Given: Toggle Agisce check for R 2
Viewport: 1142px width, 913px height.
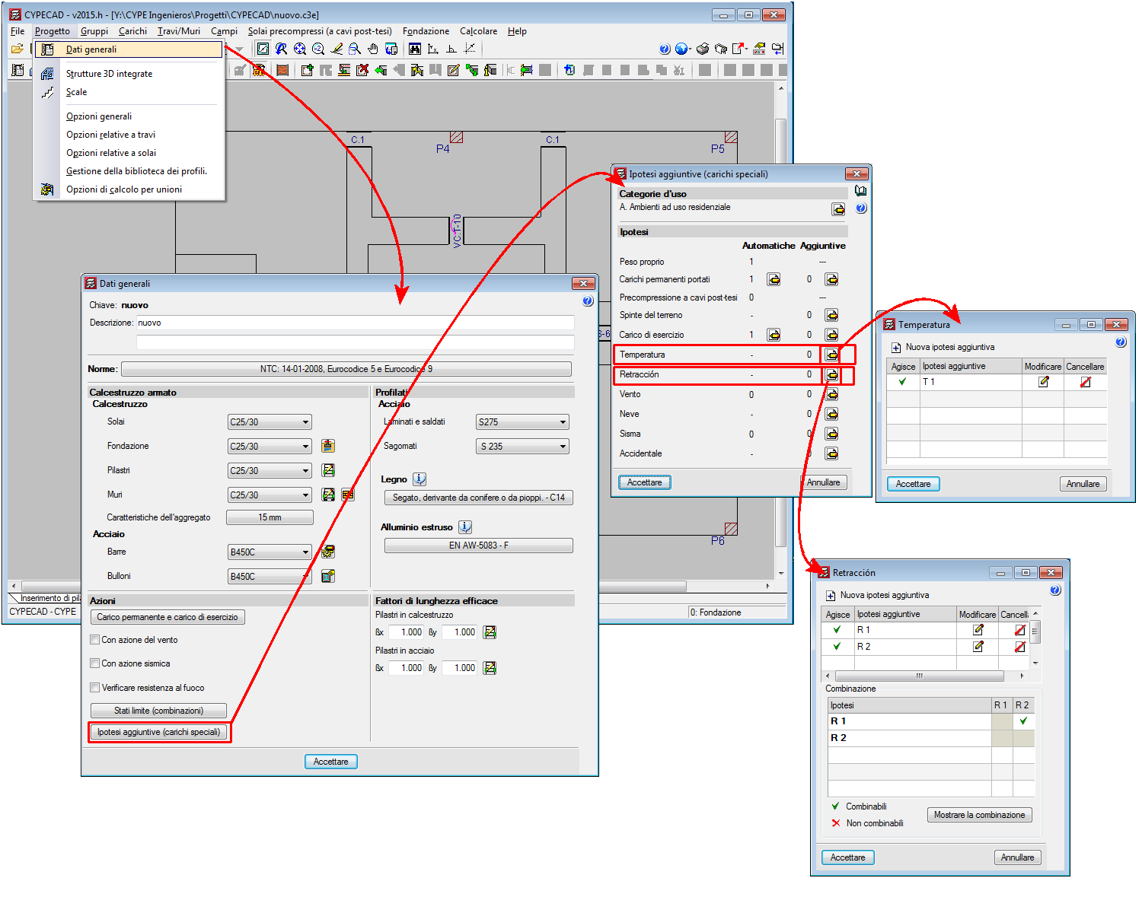Looking at the screenshot, I should click(x=837, y=647).
